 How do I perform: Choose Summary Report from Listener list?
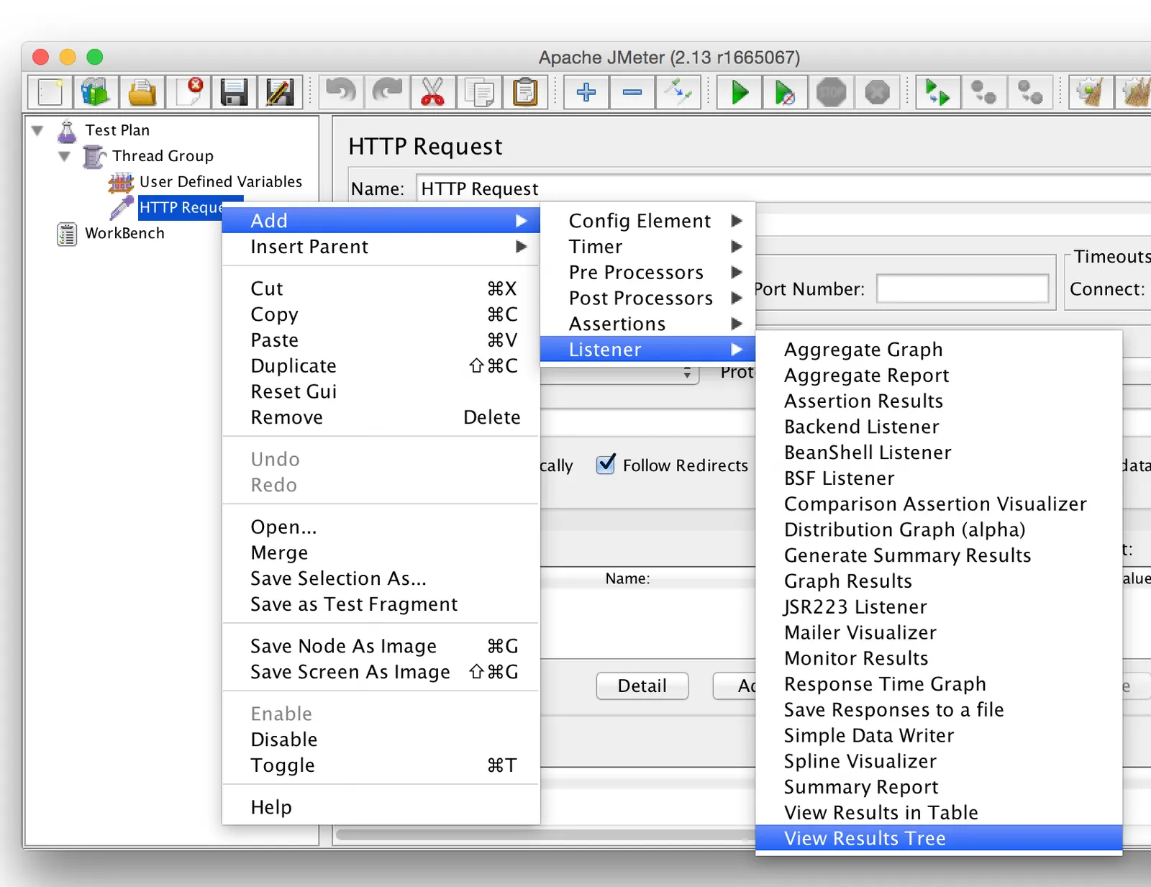[x=939, y=786]
